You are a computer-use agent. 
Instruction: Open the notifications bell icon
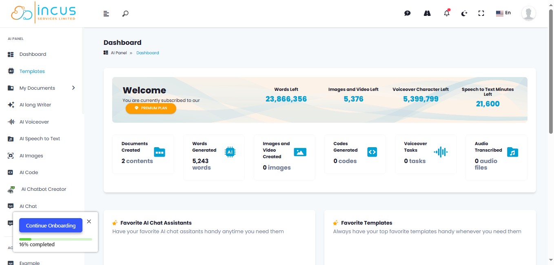(x=447, y=13)
